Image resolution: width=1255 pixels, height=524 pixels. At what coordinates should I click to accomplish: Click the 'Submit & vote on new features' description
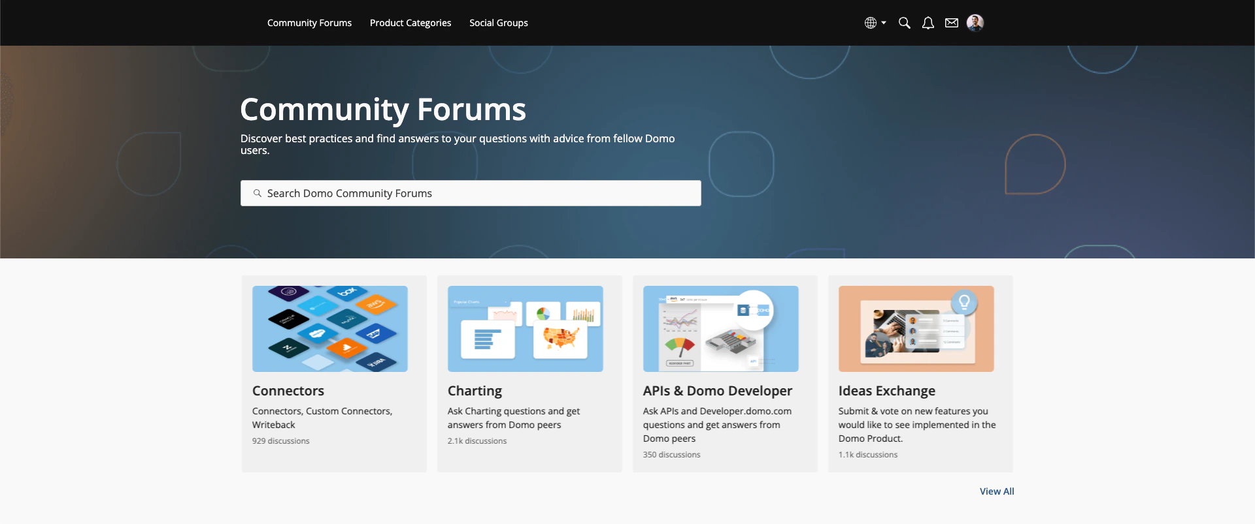(917, 425)
